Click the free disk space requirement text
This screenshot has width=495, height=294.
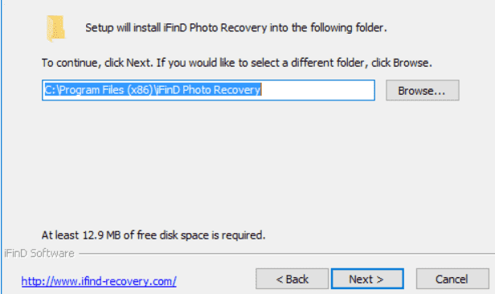point(153,235)
